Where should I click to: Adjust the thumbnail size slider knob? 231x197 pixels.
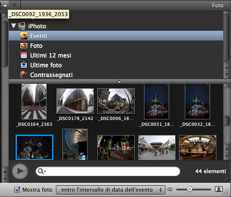pos(189,189)
